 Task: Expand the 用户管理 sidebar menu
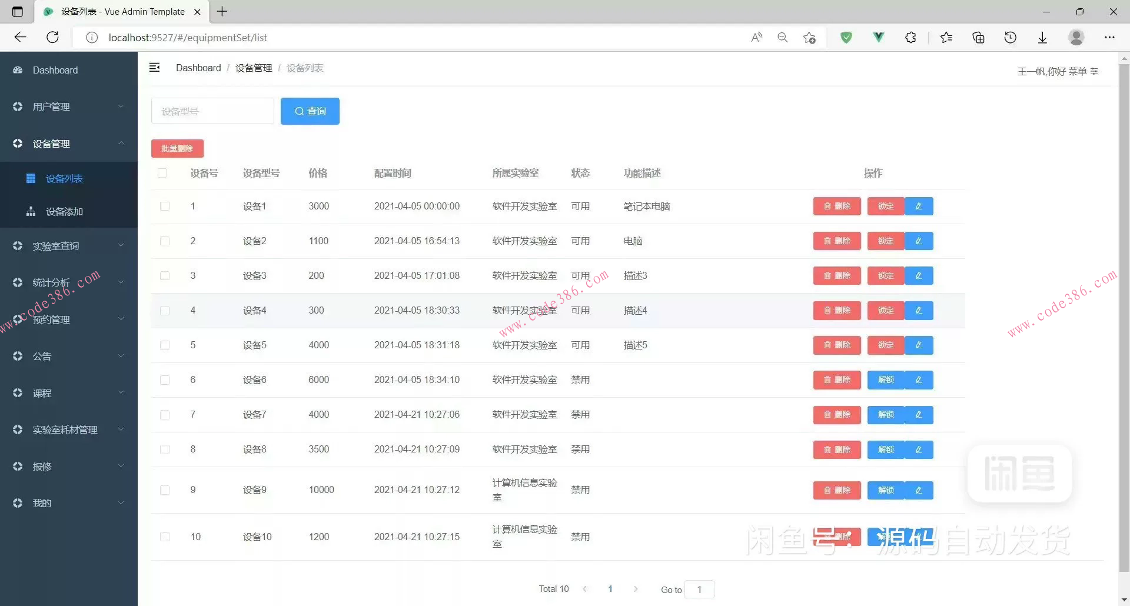(x=69, y=106)
